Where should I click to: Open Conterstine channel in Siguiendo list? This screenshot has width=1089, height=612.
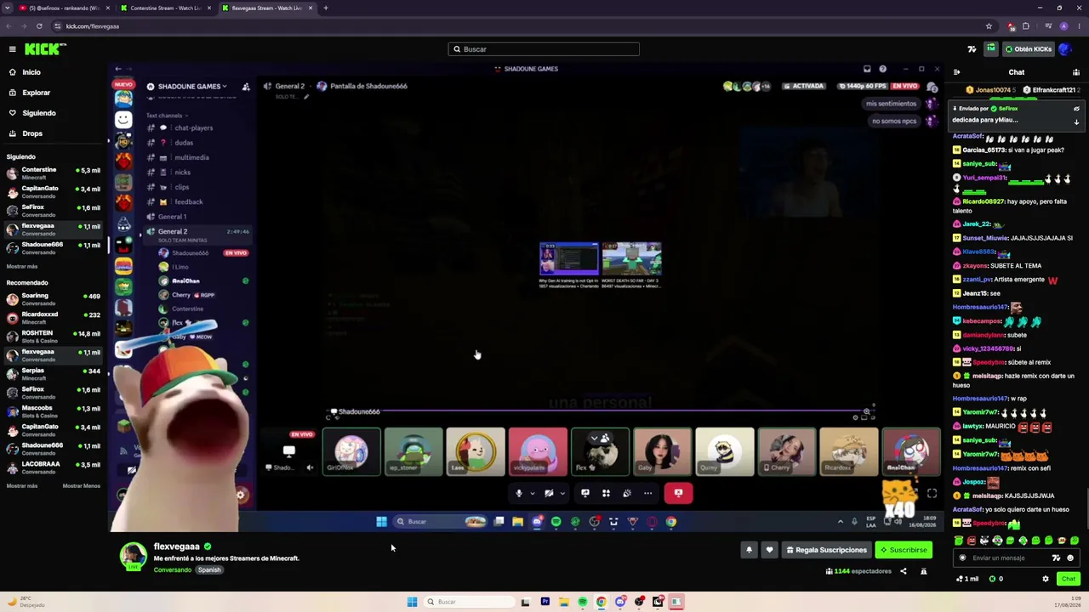[x=54, y=173]
